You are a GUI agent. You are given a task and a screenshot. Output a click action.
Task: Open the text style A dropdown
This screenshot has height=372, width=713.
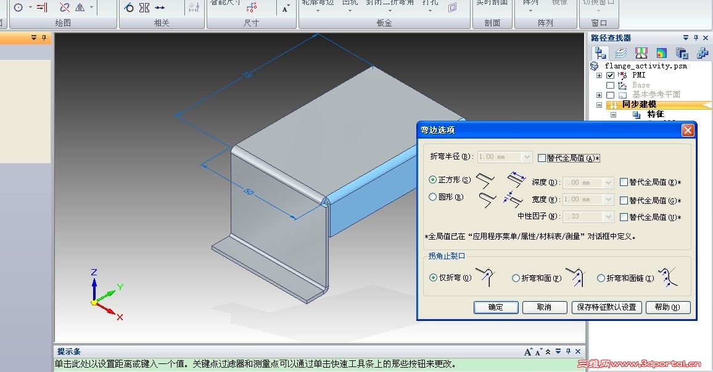[286, 8]
